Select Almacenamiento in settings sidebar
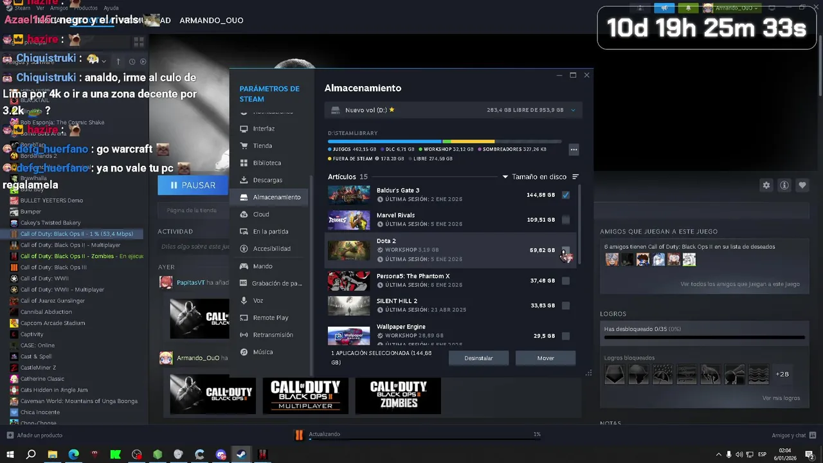The width and height of the screenshot is (823, 463). click(269, 197)
